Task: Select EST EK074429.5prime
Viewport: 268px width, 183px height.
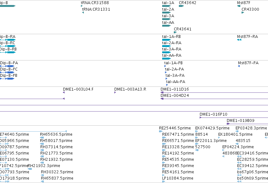Action: click(212, 128)
